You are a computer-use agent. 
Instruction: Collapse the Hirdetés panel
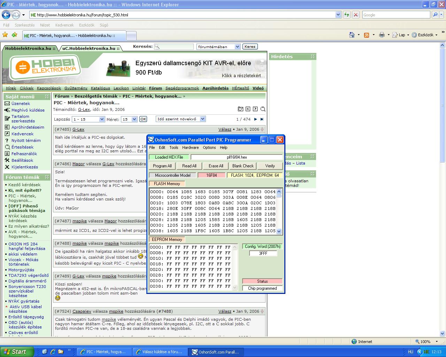313,56
